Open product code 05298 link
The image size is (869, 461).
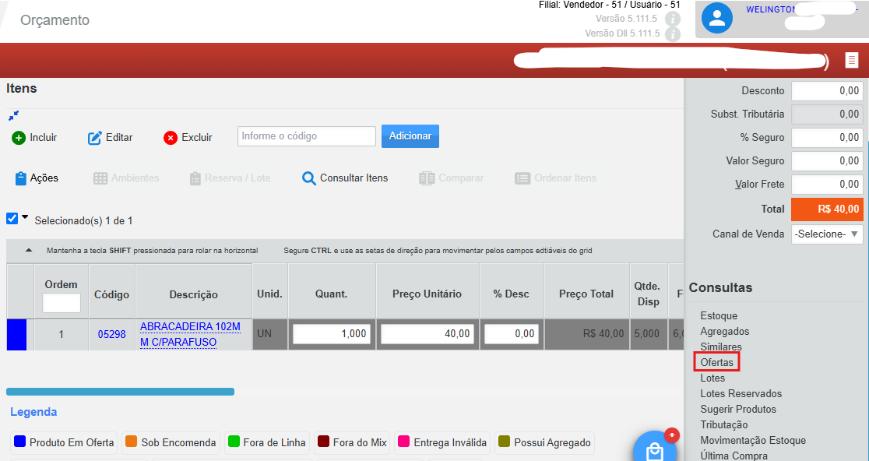pos(112,334)
